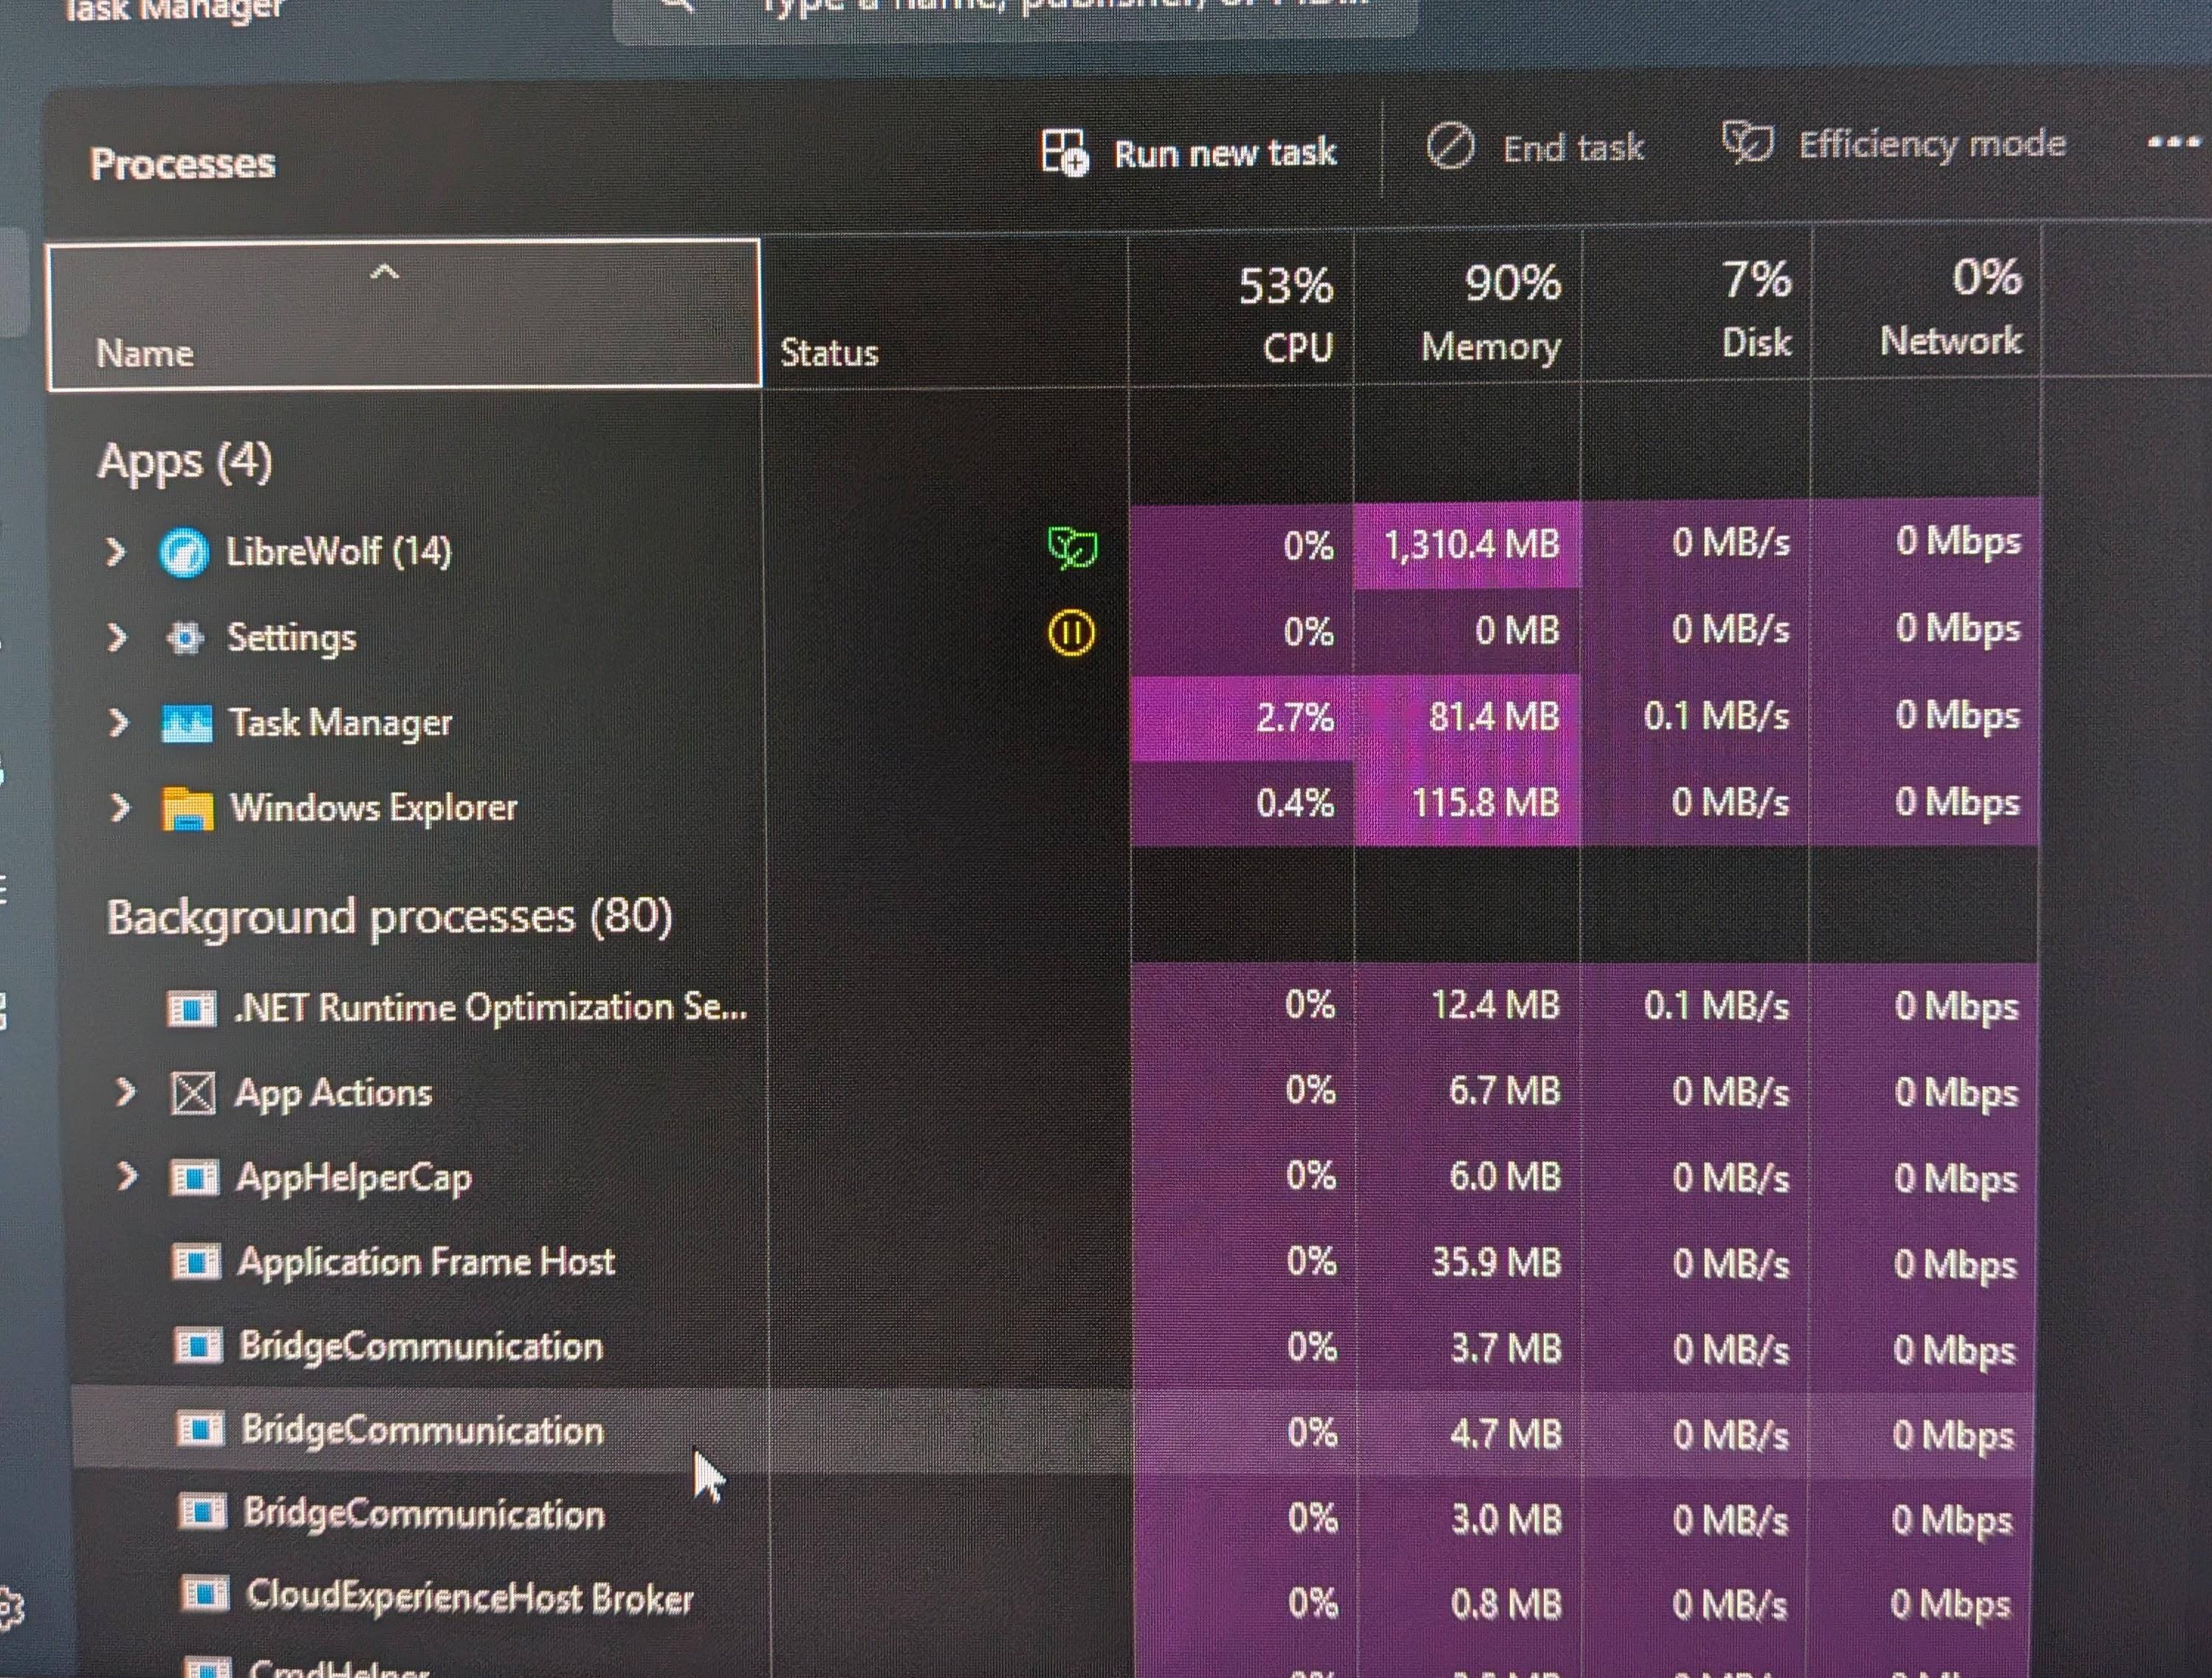Image resolution: width=2212 pixels, height=1678 pixels.
Task: Select the Settings process name
Action: [x=292, y=637]
